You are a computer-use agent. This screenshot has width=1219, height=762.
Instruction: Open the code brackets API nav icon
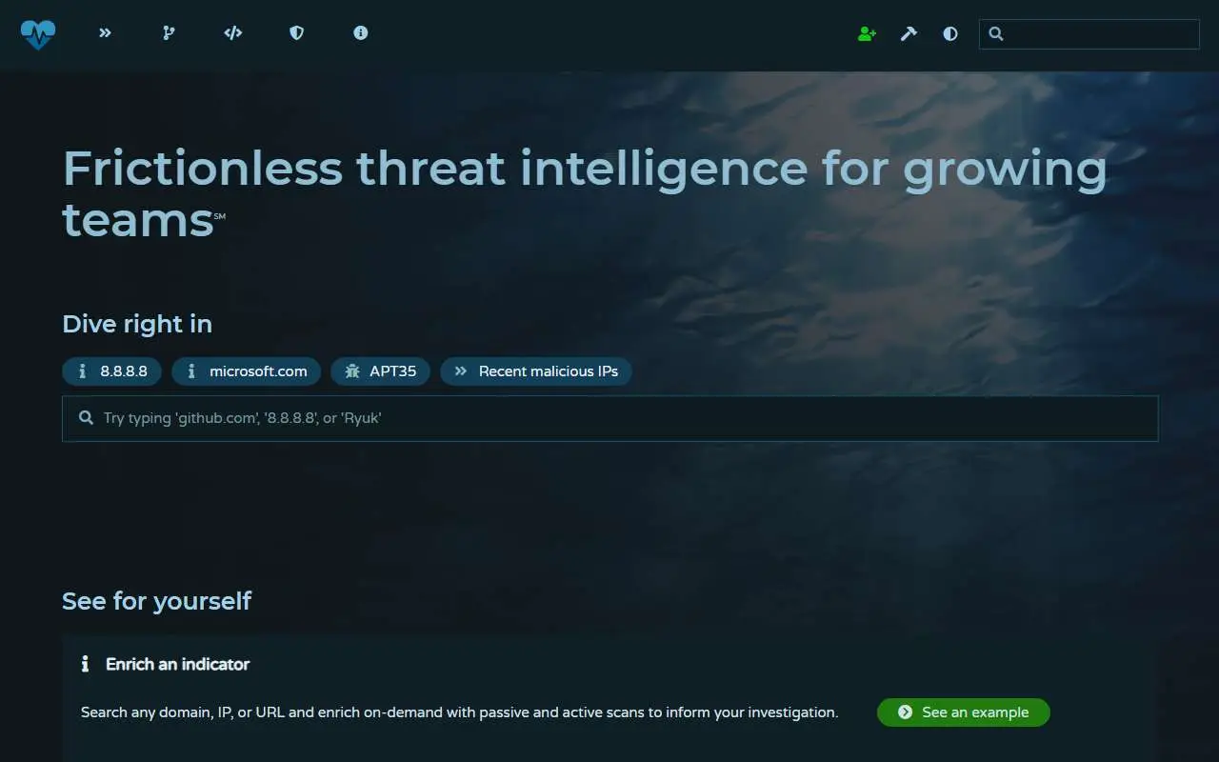(233, 32)
